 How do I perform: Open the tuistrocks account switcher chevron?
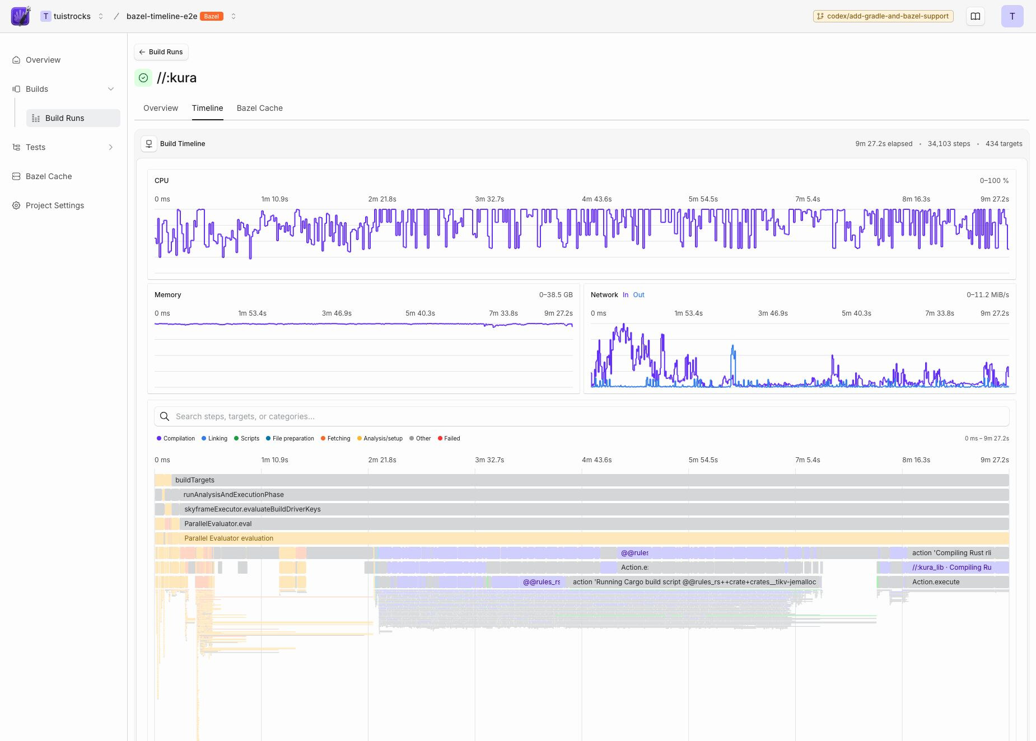tap(101, 16)
